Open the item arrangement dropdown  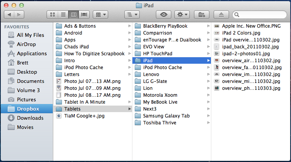point(100,15)
